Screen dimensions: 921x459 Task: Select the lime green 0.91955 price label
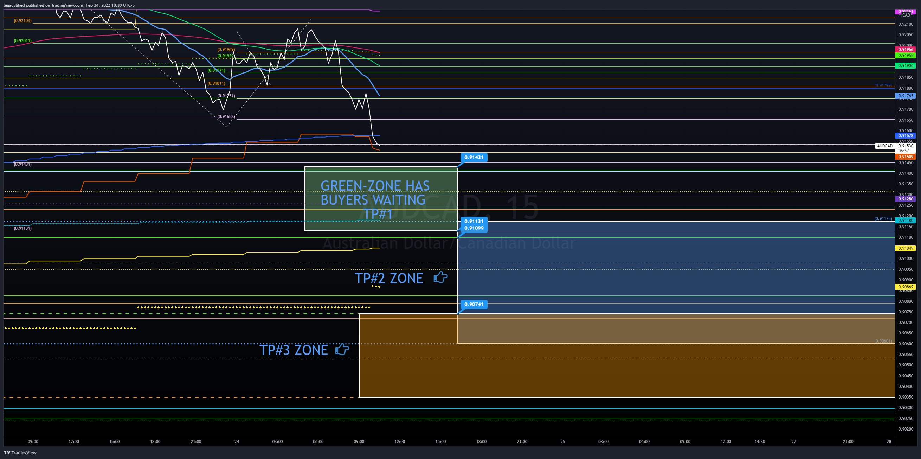click(906, 56)
